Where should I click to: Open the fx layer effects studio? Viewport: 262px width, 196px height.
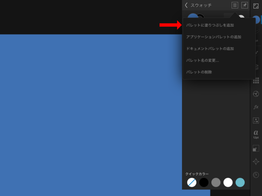coord(256,107)
